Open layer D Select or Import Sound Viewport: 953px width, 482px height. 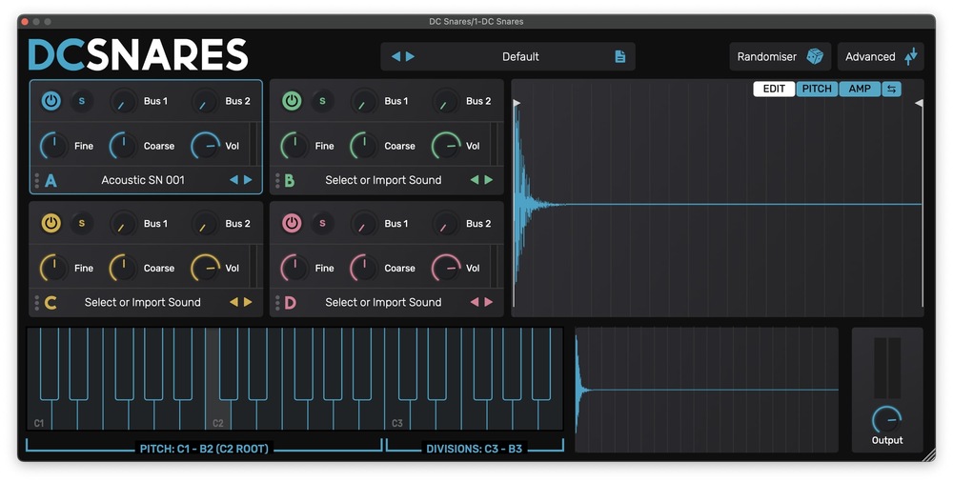point(383,302)
